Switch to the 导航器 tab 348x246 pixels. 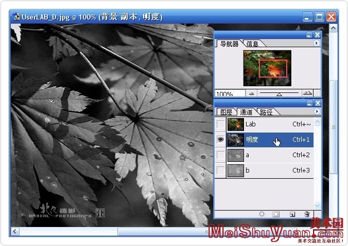click(x=229, y=44)
